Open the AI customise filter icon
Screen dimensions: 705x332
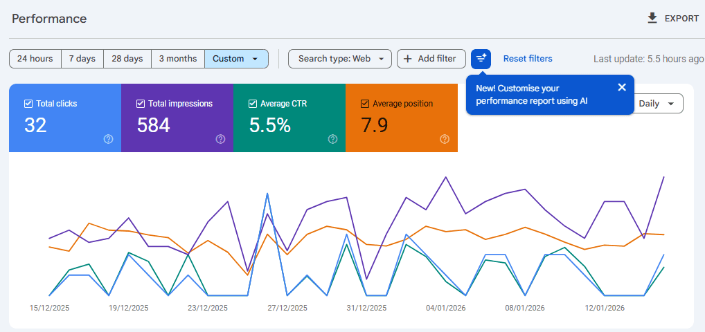[481, 59]
